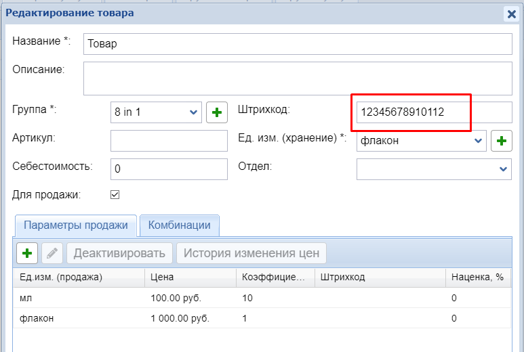524x352 pixels.
Task: Select the Параметры продажи tab
Action: (x=76, y=225)
